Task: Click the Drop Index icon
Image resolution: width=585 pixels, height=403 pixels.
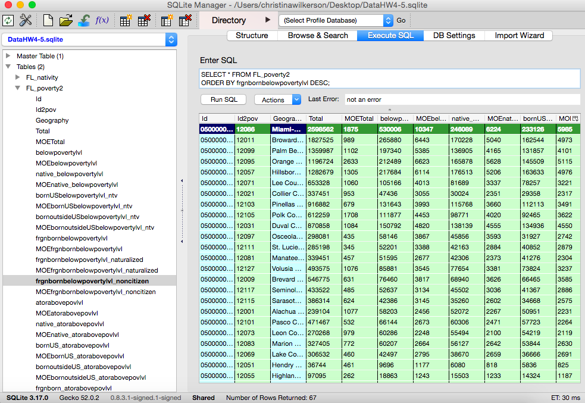Action: 185,20
